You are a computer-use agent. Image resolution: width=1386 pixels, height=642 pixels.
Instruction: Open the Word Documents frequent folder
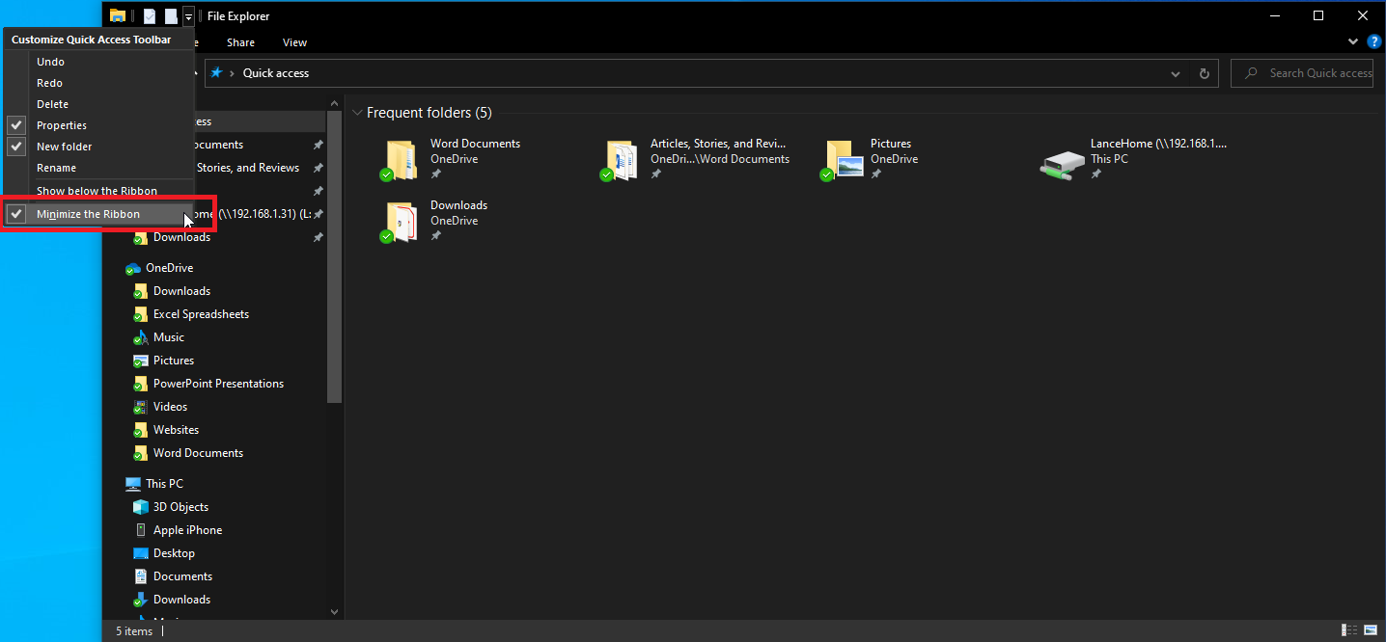(452, 161)
